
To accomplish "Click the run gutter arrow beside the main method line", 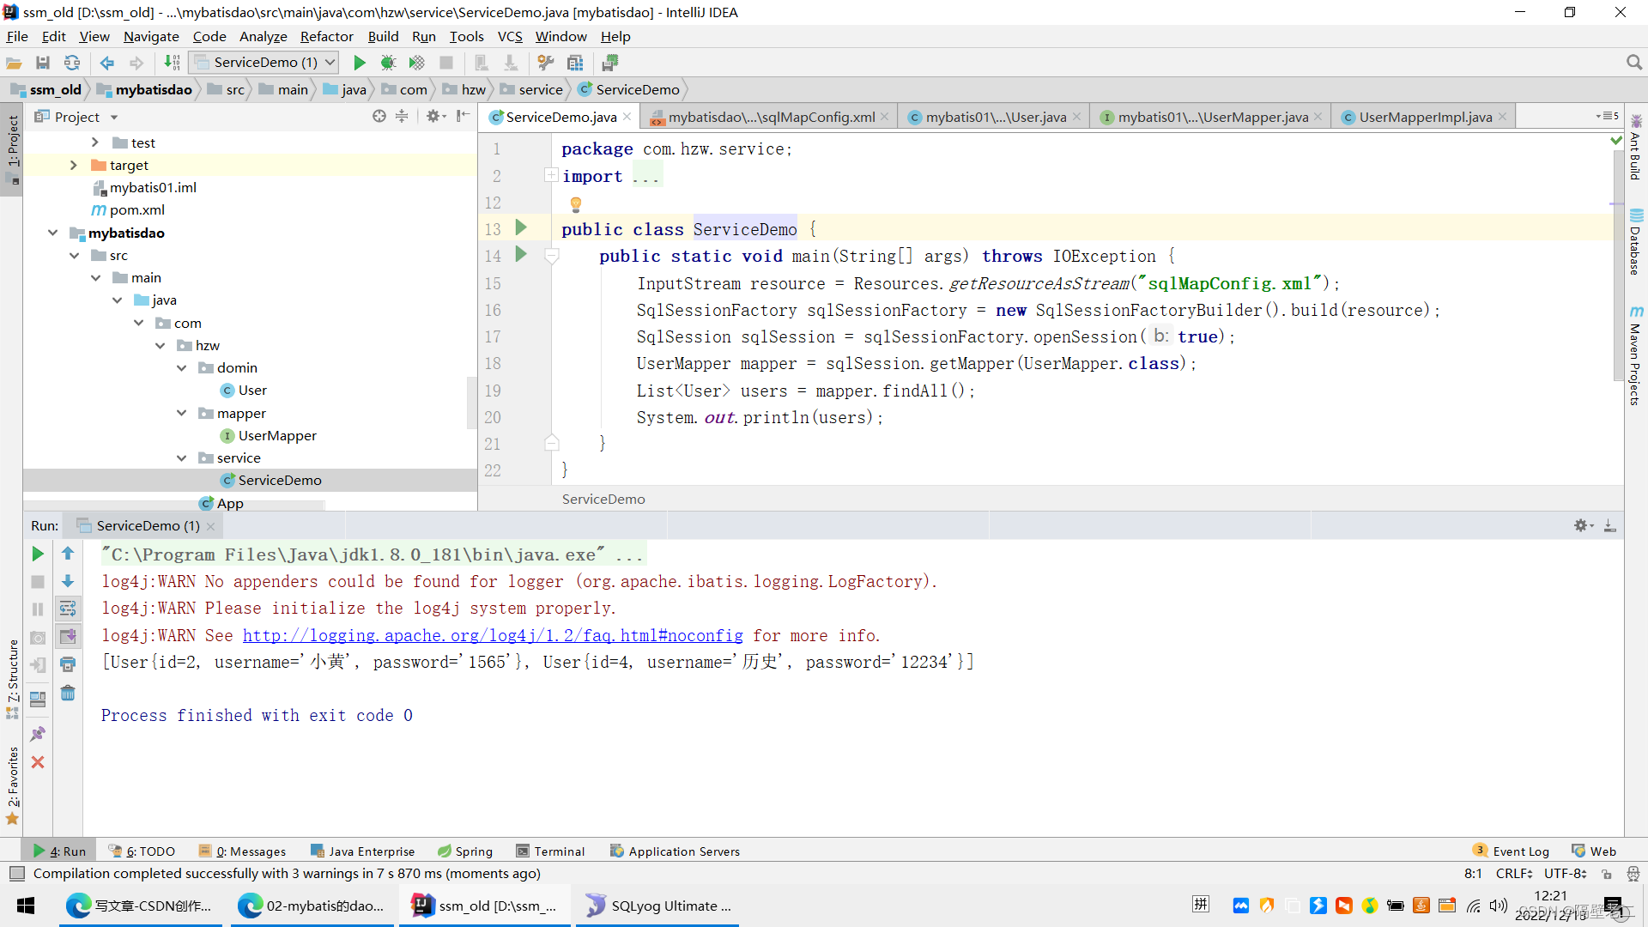I will [x=521, y=255].
